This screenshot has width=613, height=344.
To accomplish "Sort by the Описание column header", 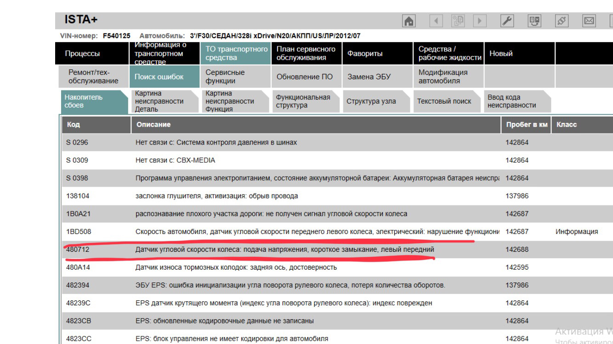I will 316,124.
